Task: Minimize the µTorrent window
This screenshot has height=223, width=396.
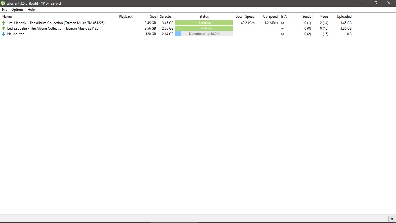Action: click(x=362, y=3)
